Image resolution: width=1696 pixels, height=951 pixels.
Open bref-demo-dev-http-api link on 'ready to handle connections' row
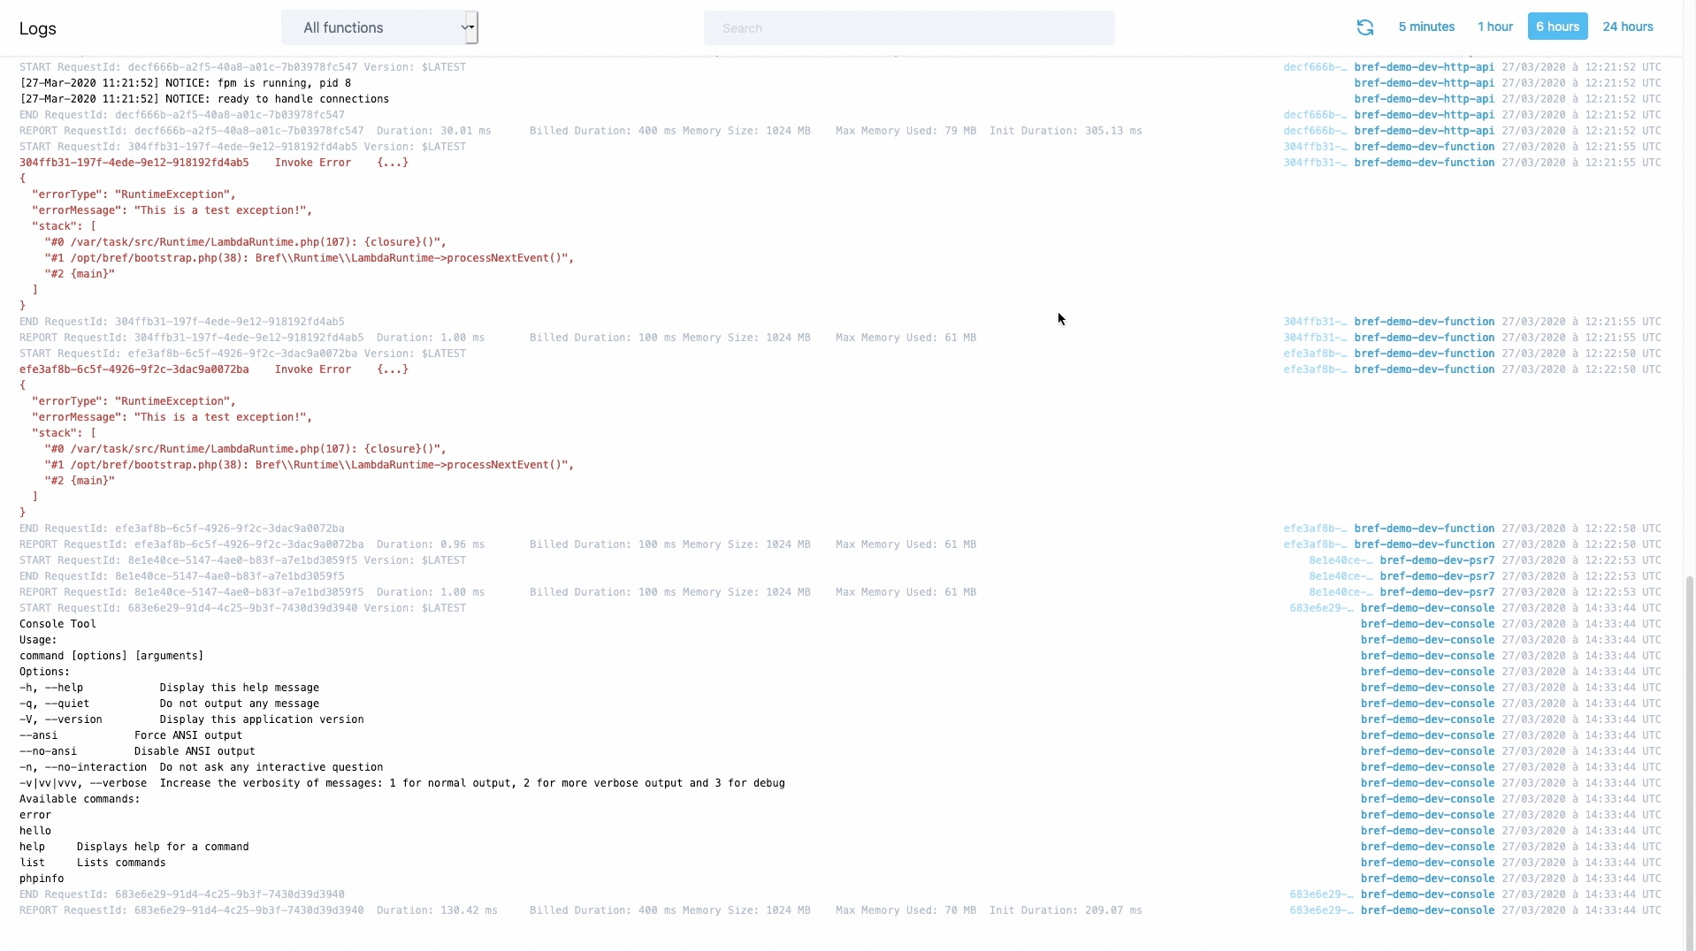point(1424,99)
